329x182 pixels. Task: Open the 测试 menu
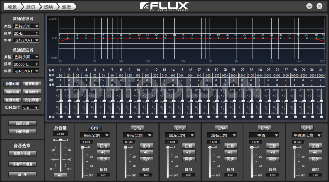pos(30,7)
